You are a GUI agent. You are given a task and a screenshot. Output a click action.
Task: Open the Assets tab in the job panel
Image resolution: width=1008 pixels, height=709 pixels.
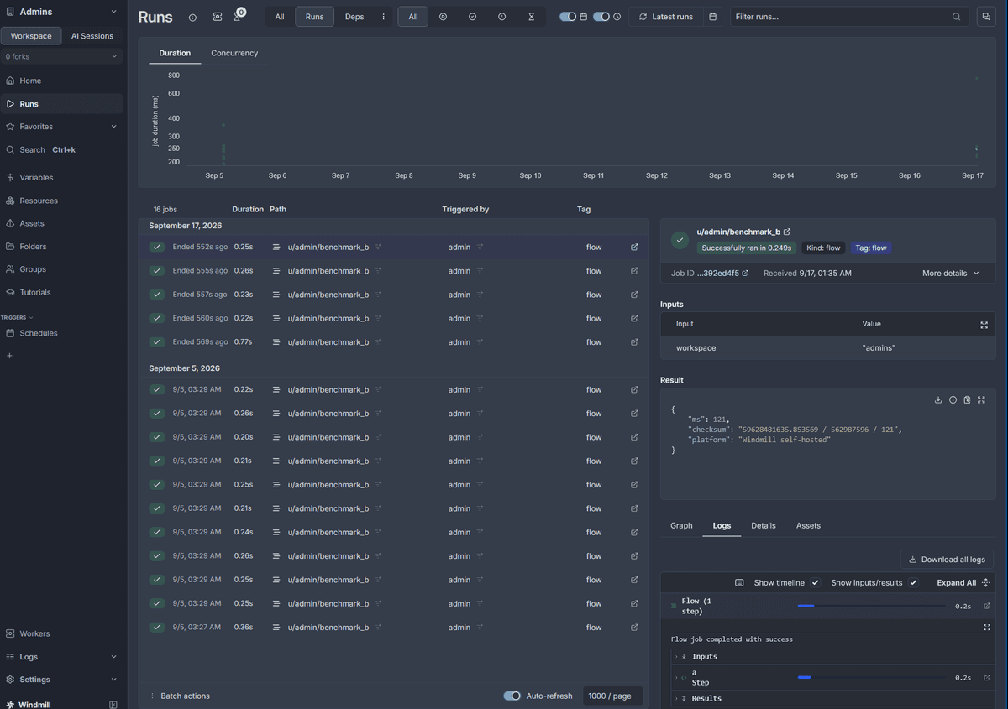[x=808, y=525]
